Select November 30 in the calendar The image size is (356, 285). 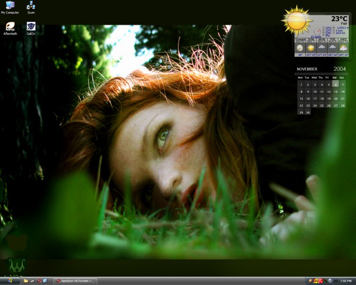coord(308,113)
